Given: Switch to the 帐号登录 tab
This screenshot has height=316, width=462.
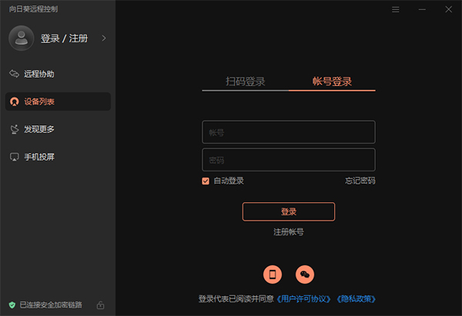Looking at the screenshot, I should 332,81.
